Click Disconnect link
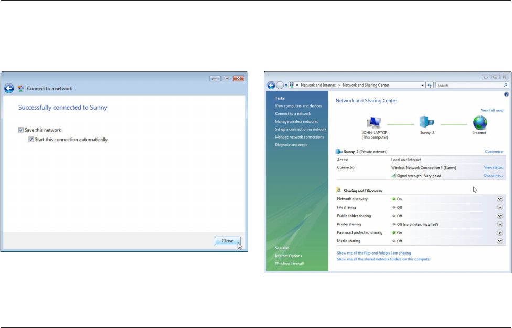 (x=493, y=175)
